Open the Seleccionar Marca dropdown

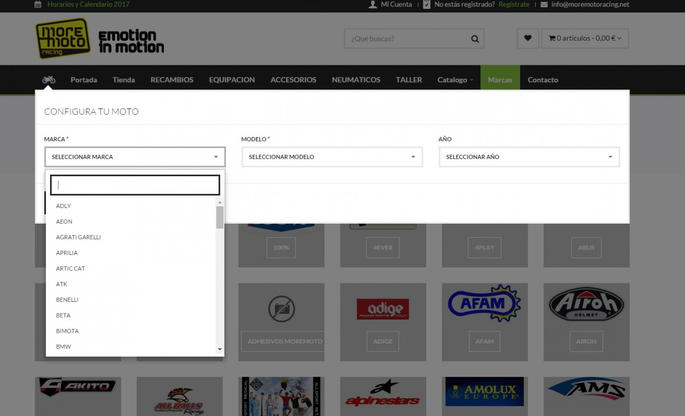pos(135,157)
